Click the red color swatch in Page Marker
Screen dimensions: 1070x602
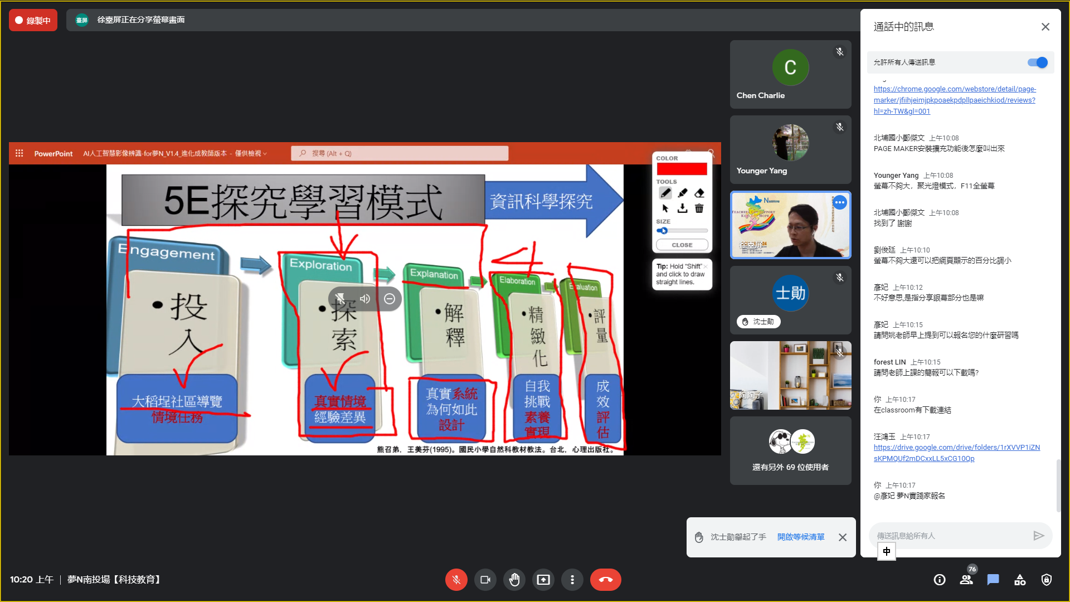point(682,169)
